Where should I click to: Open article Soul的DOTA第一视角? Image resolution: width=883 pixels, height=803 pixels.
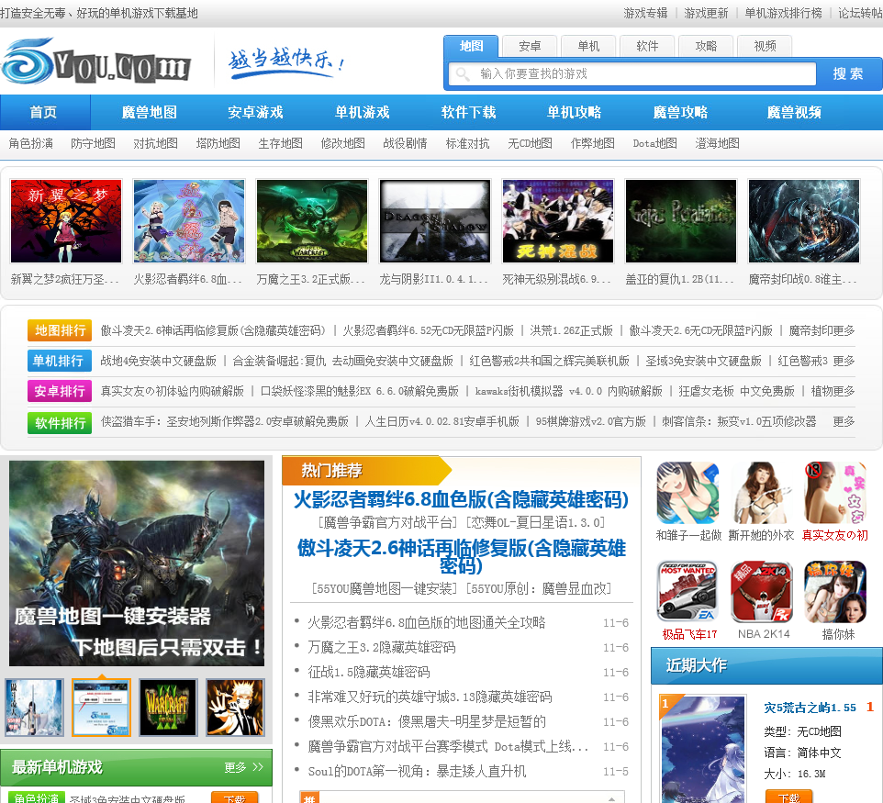[417, 772]
